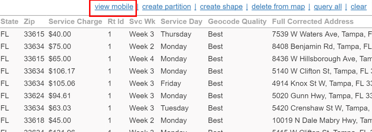Image resolution: width=372 pixels, height=132 pixels.
Task: Click the 'clear' link
Action: pyautogui.click(x=359, y=7)
